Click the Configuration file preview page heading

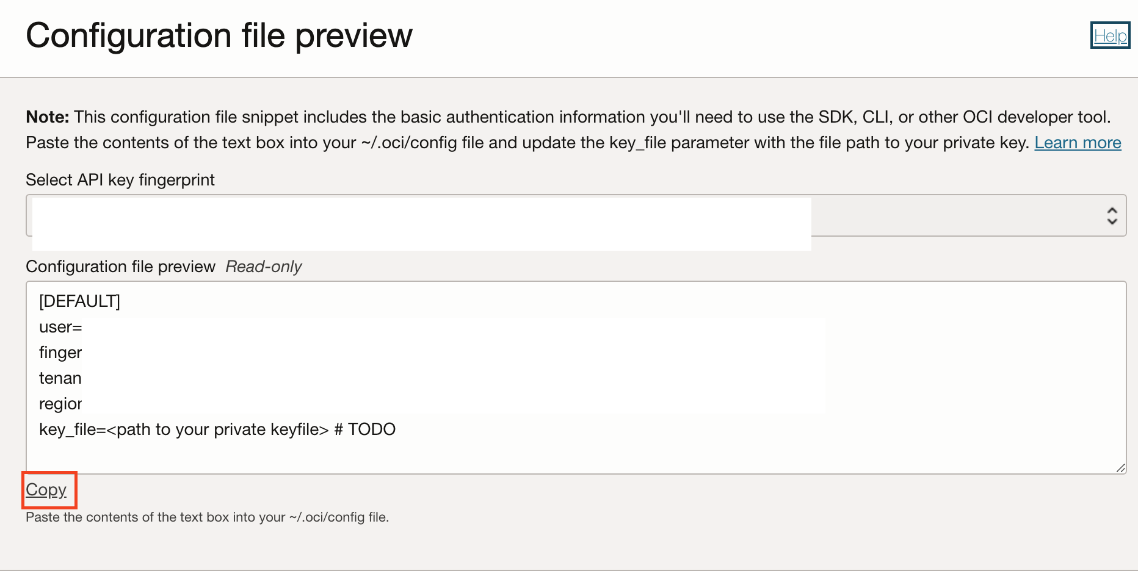(x=219, y=35)
